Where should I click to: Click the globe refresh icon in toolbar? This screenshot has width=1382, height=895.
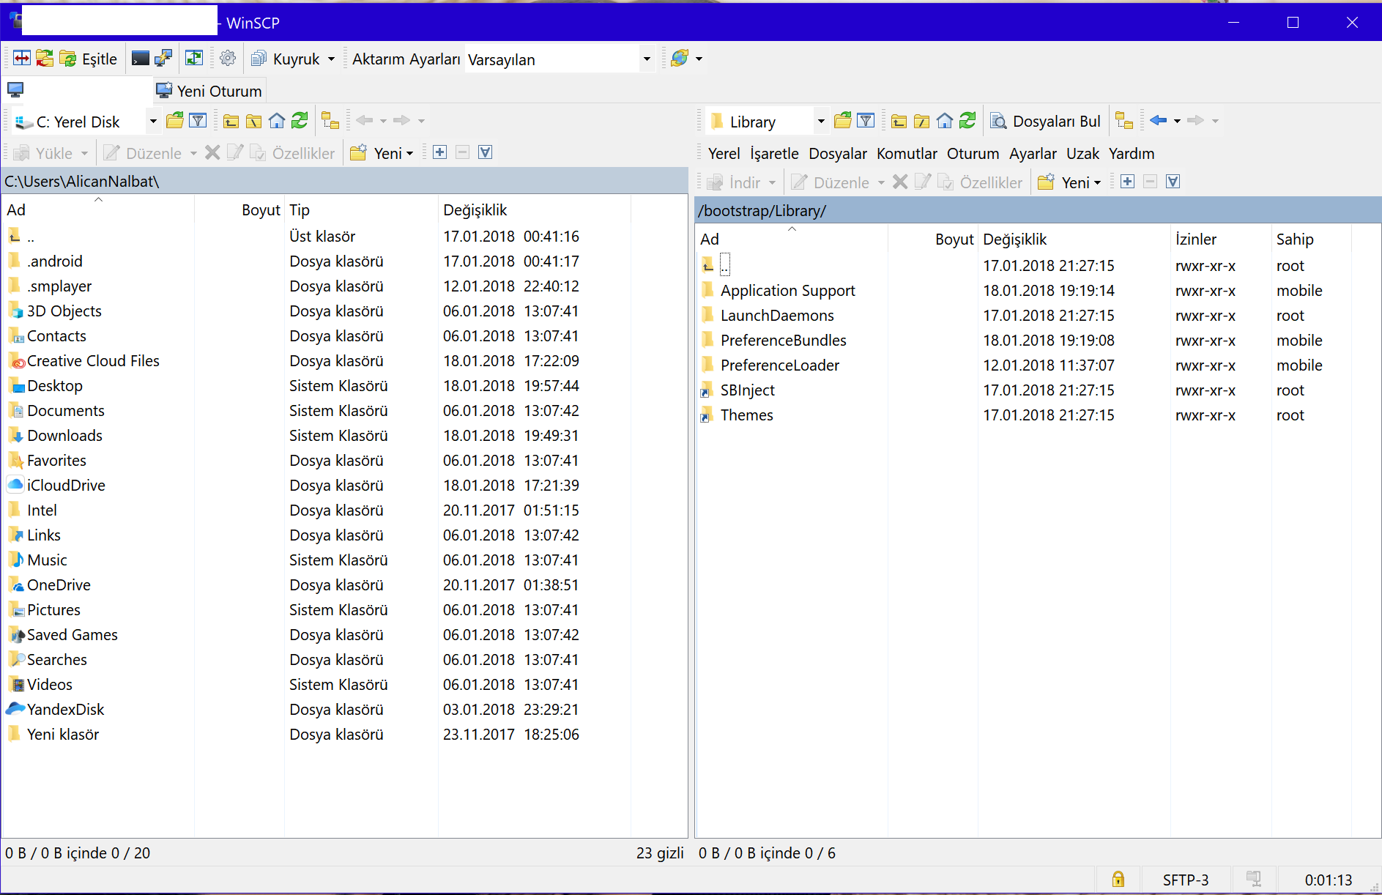[680, 59]
